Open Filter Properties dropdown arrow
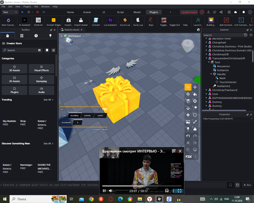254x203 pixels. click(x=251, y=119)
